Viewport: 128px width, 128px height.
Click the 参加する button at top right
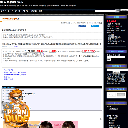(x=124, y=11)
